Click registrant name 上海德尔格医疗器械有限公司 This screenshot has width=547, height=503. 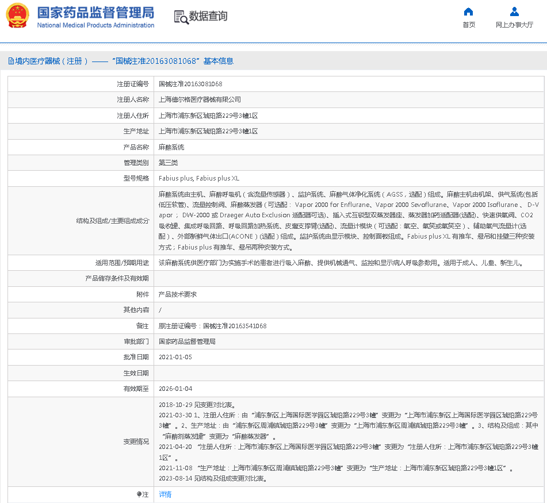(x=200, y=99)
